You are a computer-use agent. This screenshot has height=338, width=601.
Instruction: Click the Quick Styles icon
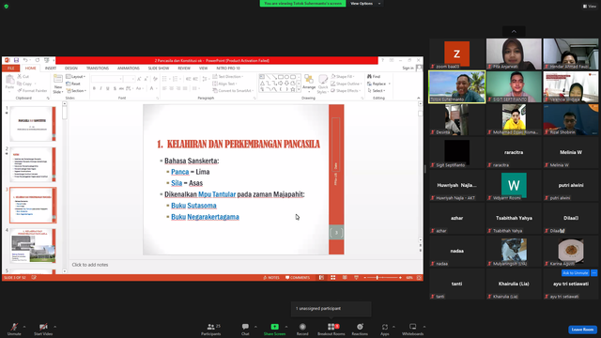pyautogui.click(x=323, y=80)
